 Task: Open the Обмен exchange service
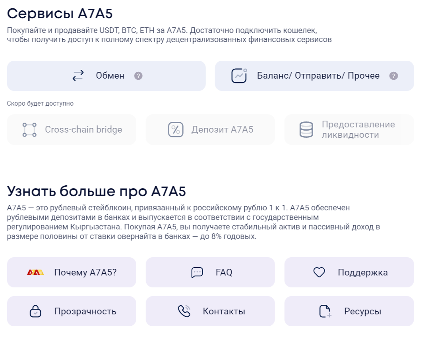[x=110, y=76]
